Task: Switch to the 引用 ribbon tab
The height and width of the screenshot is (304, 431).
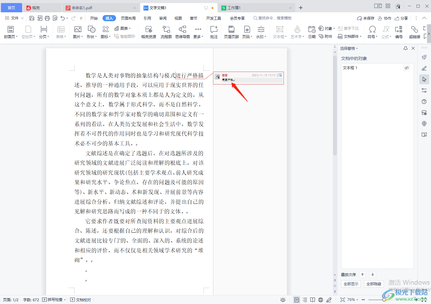Action: [x=147, y=18]
